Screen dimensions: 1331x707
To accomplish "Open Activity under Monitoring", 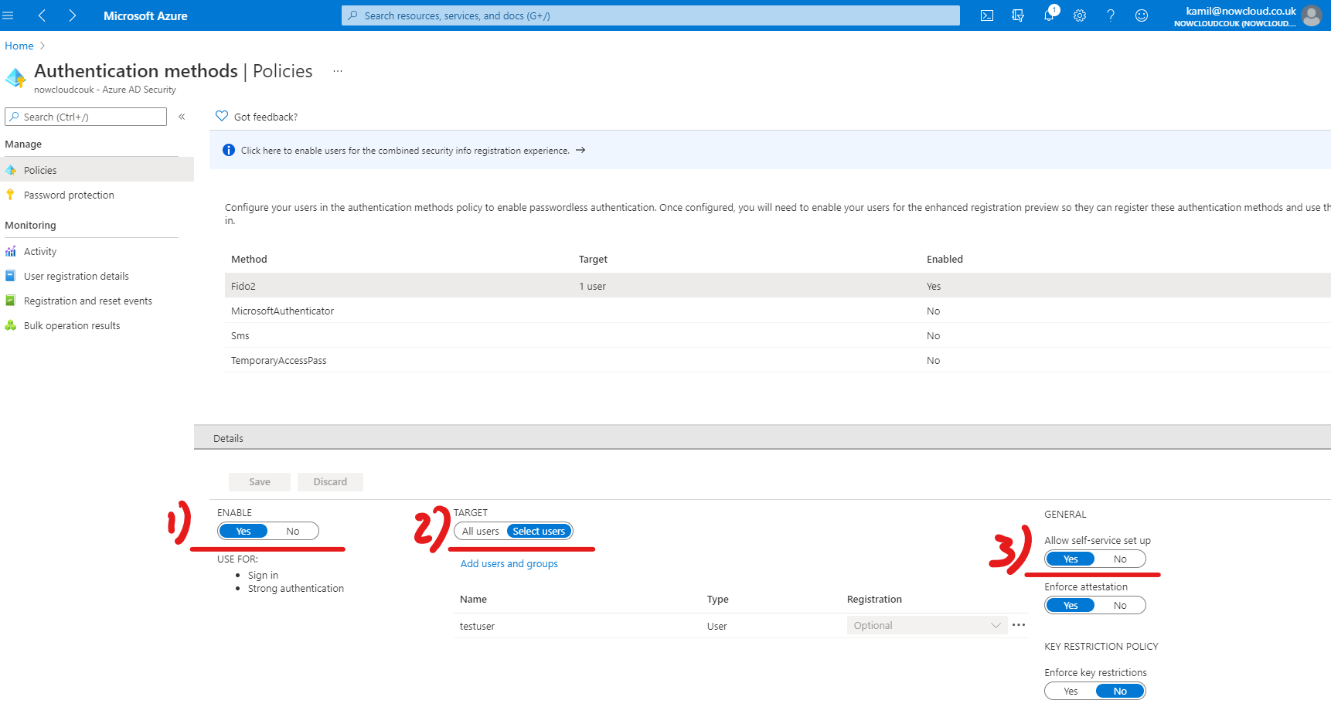I will click(x=97, y=251).
